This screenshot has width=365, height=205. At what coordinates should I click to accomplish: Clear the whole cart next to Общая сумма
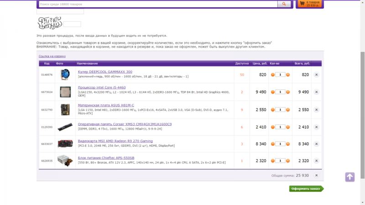(x=316, y=175)
